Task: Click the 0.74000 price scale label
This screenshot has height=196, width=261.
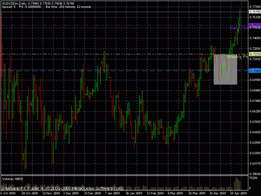Action: point(255,38)
